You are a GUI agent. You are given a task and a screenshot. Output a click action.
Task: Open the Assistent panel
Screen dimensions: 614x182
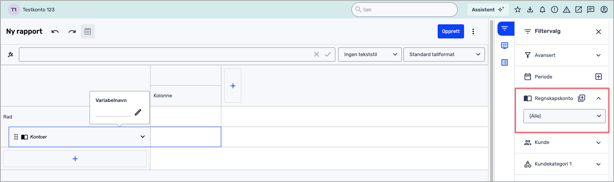(488, 9)
